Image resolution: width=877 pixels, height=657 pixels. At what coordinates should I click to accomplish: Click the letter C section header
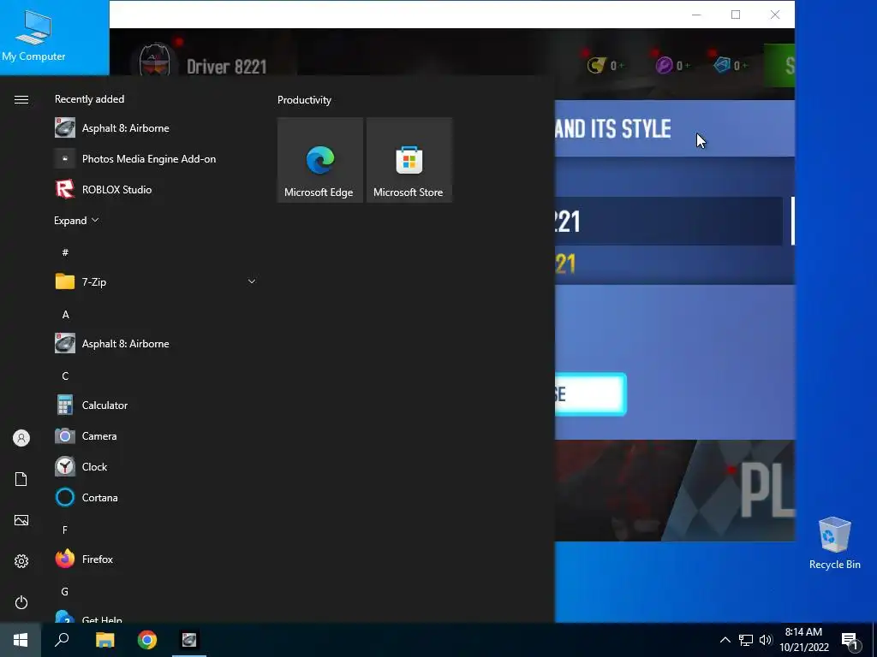65,376
